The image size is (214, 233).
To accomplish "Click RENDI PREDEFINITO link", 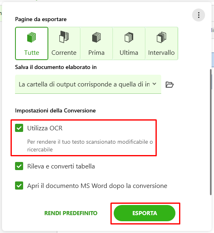I will coord(71,213).
